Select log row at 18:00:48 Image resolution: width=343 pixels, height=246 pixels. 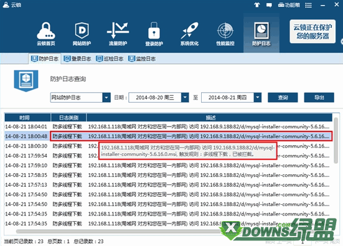click(169, 136)
